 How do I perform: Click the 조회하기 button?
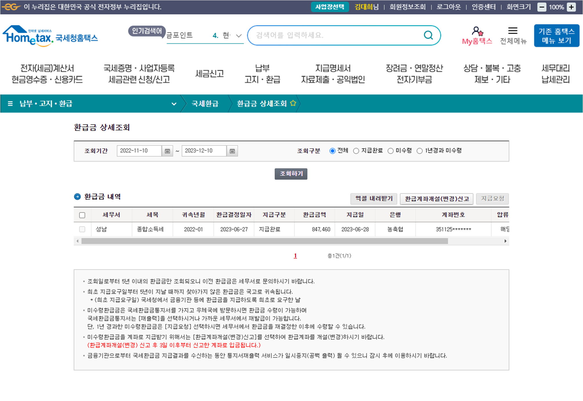291,174
